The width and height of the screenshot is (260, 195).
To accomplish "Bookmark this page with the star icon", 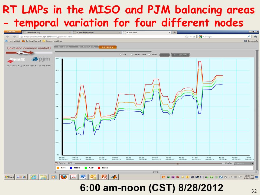I will pyautogui.click(x=187, y=37).
